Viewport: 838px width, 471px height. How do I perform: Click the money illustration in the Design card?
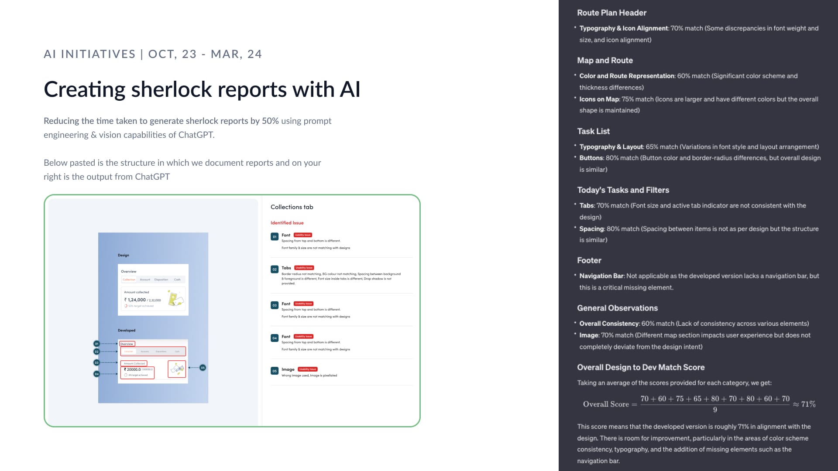(x=176, y=299)
